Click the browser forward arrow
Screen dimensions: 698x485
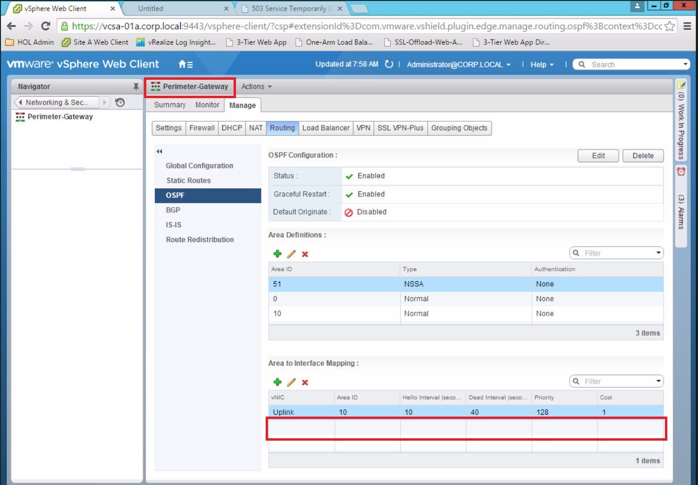[x=28, y=26]
